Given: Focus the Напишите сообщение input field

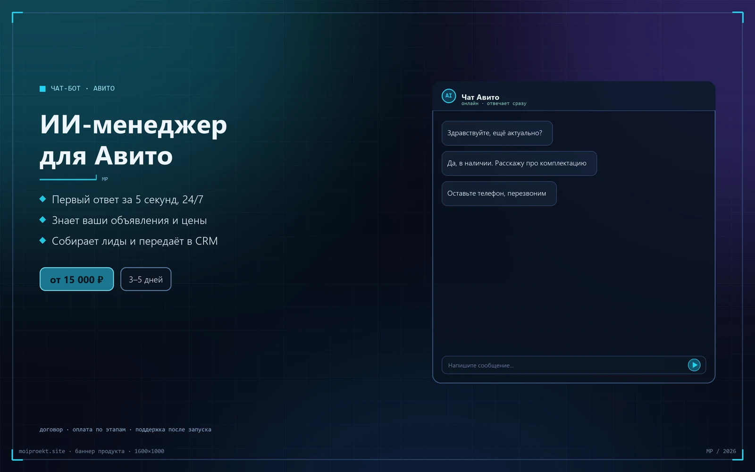Looking at the screenshot, I should (x=574, y=365).
